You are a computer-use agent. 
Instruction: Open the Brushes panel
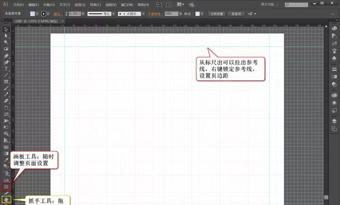[334, 51]
